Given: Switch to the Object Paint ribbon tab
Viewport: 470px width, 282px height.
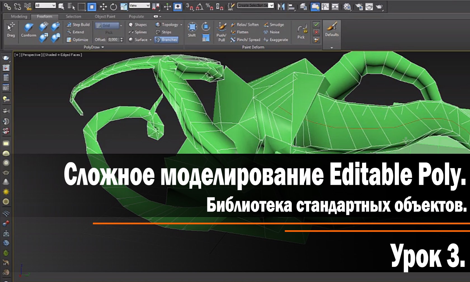Looking at the screenshot, I should (x=105, y=17).
